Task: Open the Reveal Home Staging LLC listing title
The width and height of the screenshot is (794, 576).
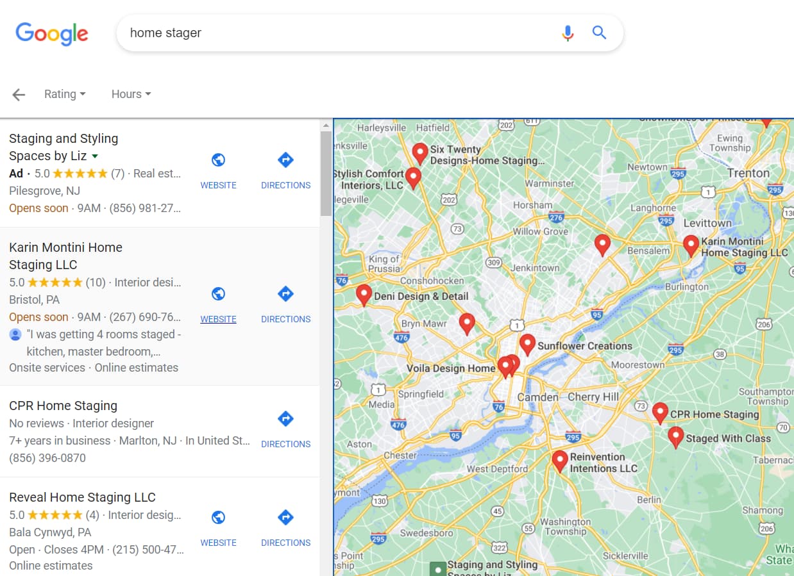Action: [x=82, y=497]
